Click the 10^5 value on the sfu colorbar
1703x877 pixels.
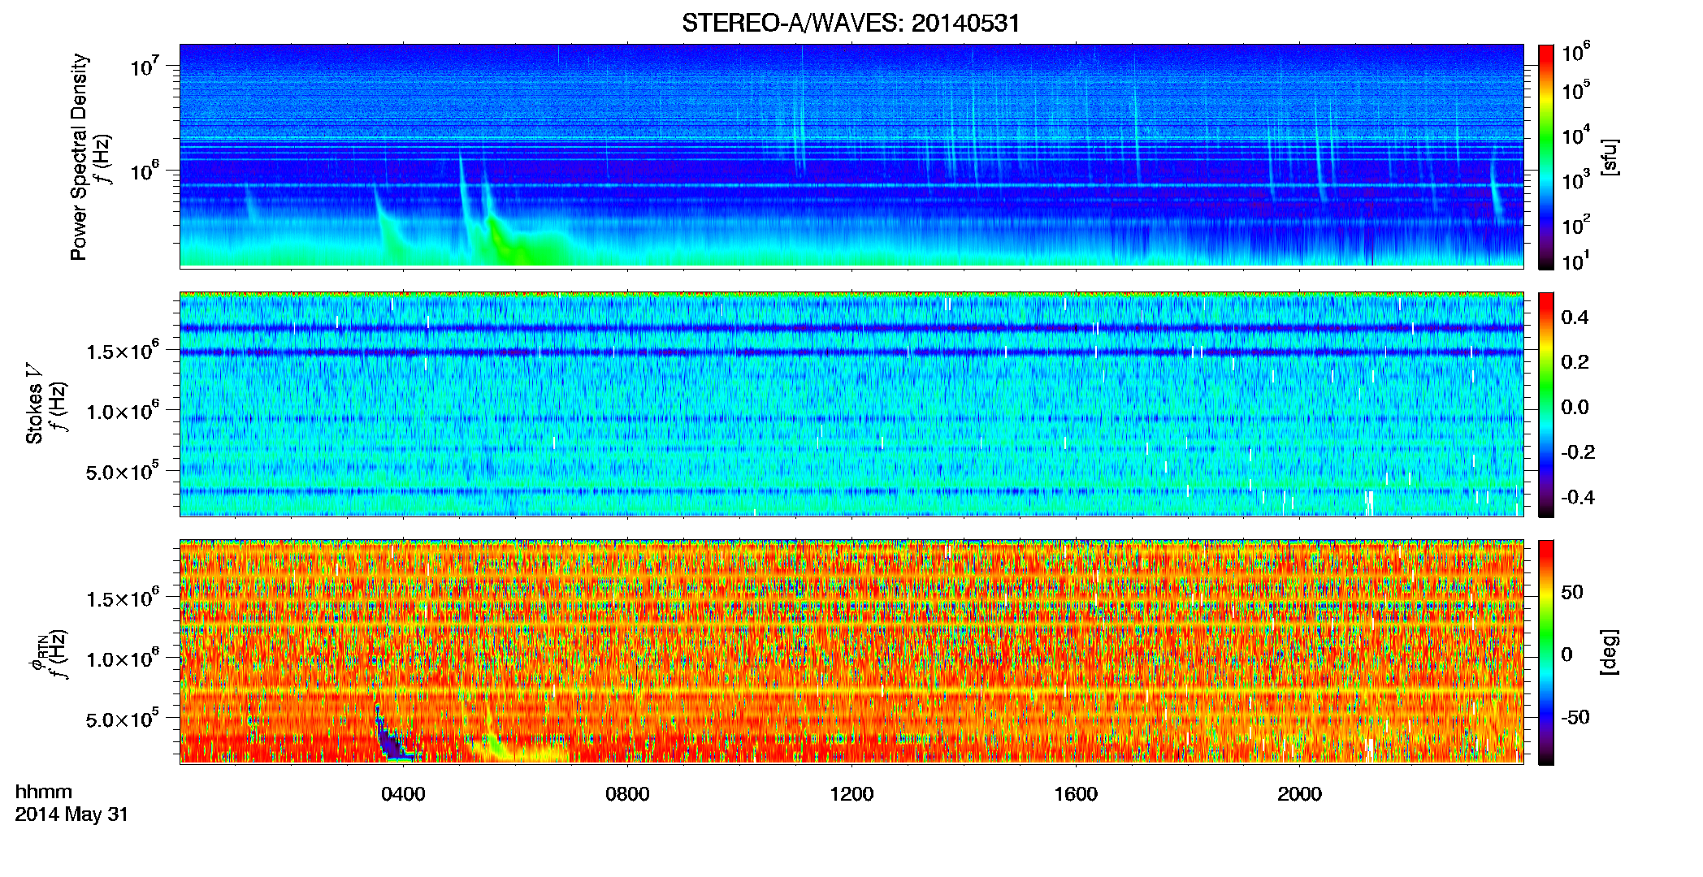pos(1576,90)
